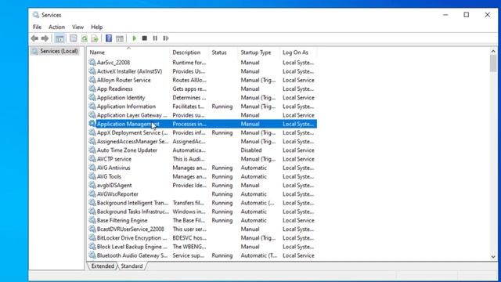This screenshot has height=282, width=501.
Task: Click the gear icon beside Auto Time Zone Updater
Action: tap(92, 150)
